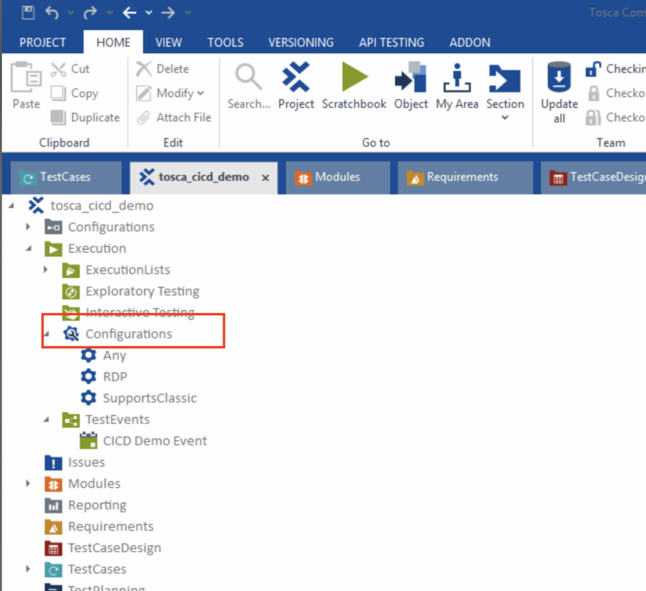Click the Undo arrow icon
The width and height of the screenshot is (646, 591).
pyautogui.click(x=52, y=13)
